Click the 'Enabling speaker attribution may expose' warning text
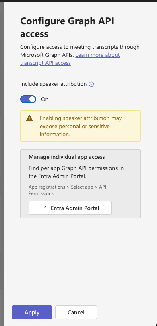157x326 pixels. [x=81, y=126]
